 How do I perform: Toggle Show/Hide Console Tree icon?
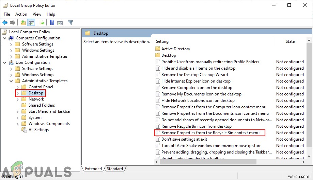(x=31, y=22)
